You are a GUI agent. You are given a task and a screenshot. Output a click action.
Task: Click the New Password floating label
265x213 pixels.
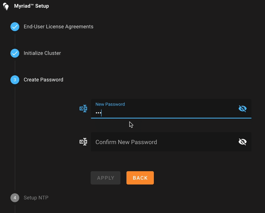(110, 104)
